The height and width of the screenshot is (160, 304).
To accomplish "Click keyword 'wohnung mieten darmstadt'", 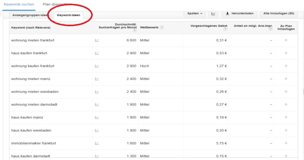I will click(x=34, y=105).
